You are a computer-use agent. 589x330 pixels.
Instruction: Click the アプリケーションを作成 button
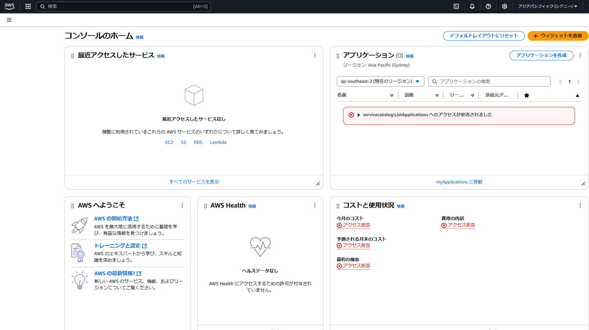541,56
